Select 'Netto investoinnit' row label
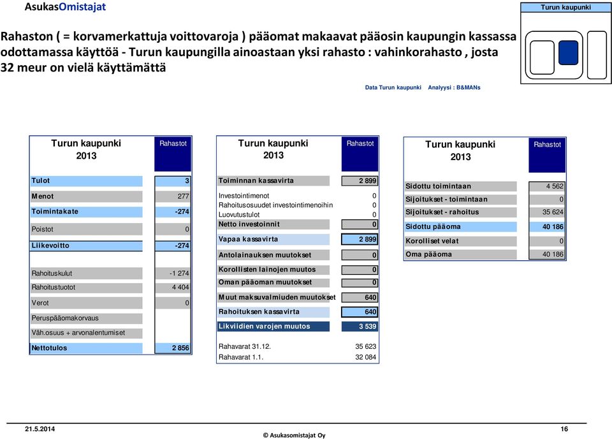The height and width of the screenshot is (440, 612). (x=273, y=224)
